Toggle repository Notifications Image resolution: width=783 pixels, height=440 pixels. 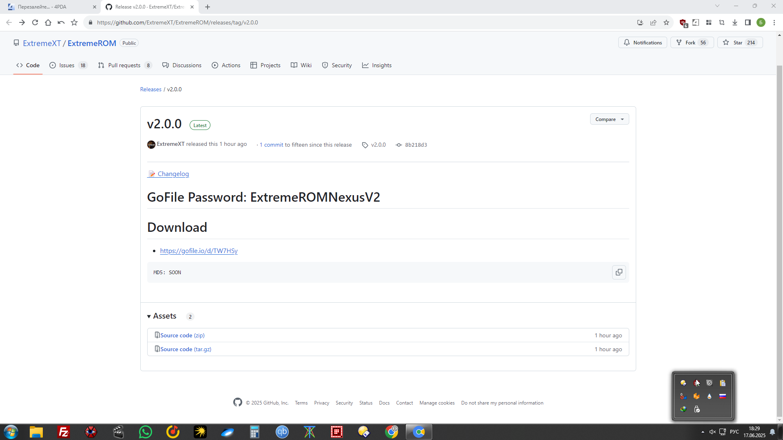point(643,42)
